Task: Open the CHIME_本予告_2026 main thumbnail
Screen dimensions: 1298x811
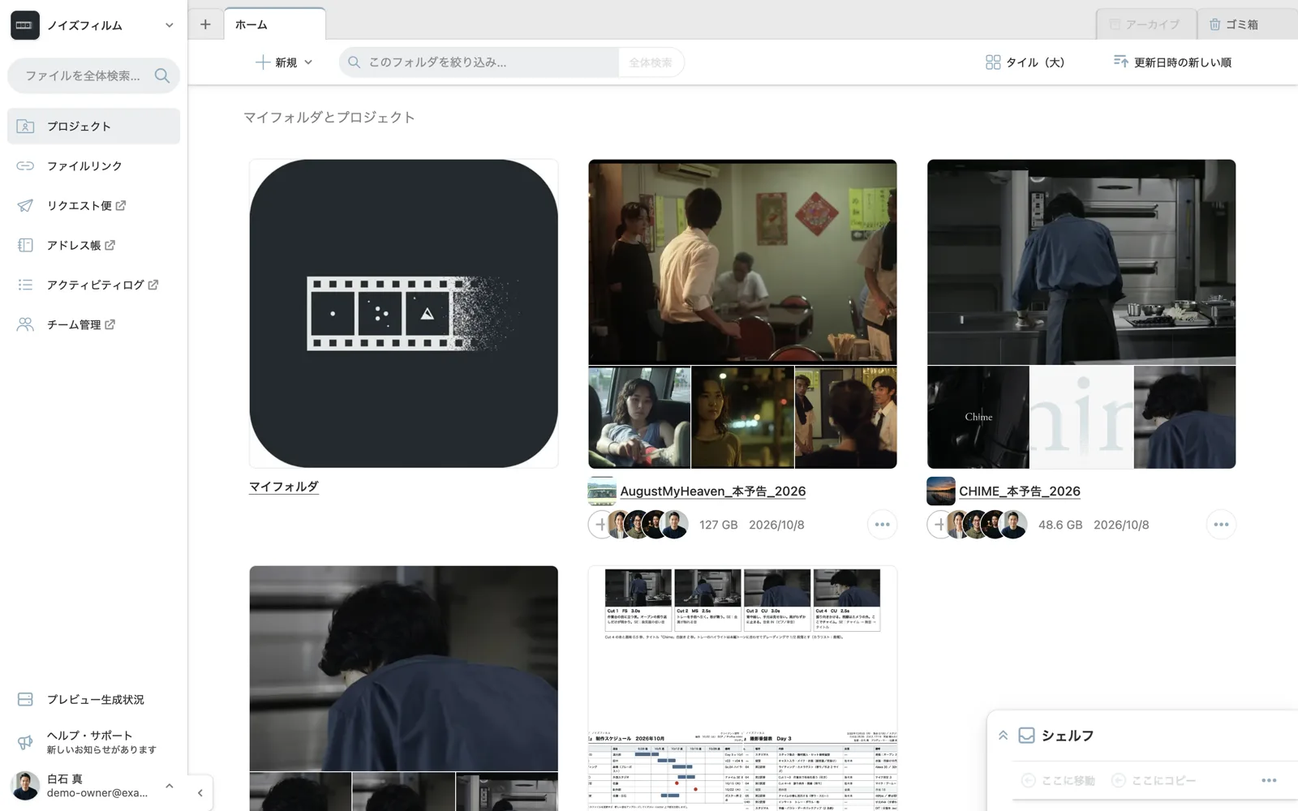Action: pyautogui.click(x=1081, y=262)
